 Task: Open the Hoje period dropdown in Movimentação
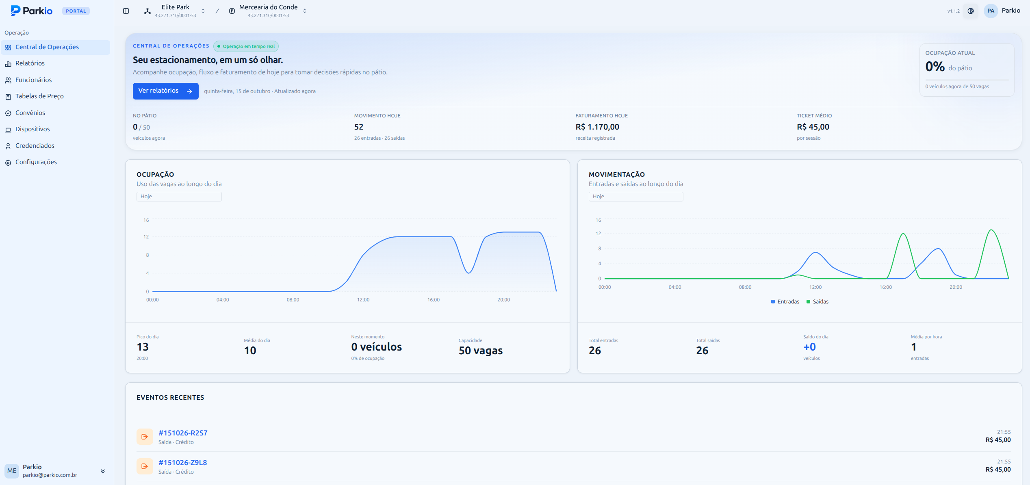click(x=636, y=197)
